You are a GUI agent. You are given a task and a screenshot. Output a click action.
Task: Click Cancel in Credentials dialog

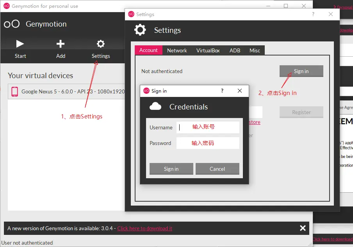coord(217,169)
